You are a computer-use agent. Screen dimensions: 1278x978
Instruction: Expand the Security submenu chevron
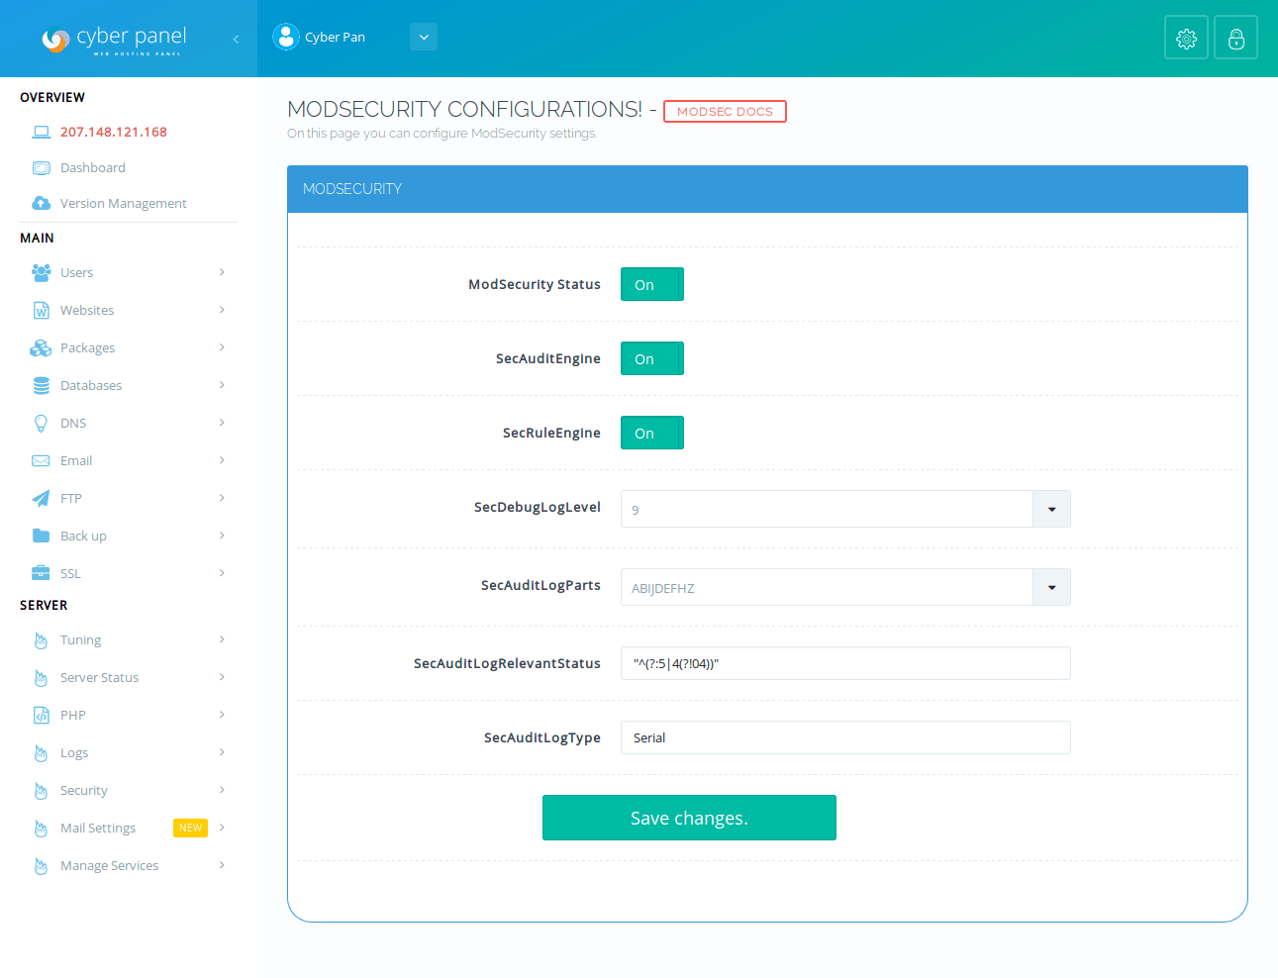pos(222,790)
